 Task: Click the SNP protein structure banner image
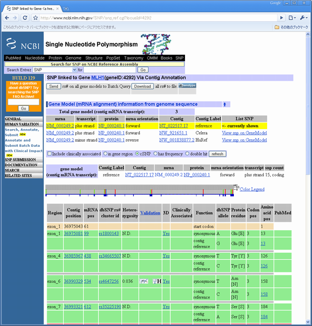156,44
